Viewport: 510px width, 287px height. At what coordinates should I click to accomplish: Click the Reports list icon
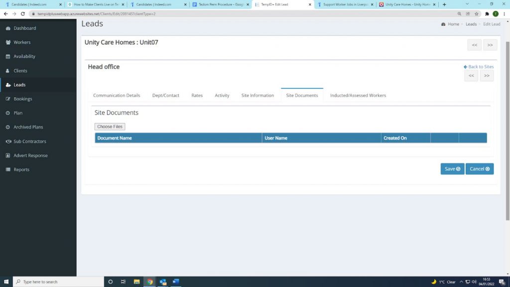click(x=8, y=170)
